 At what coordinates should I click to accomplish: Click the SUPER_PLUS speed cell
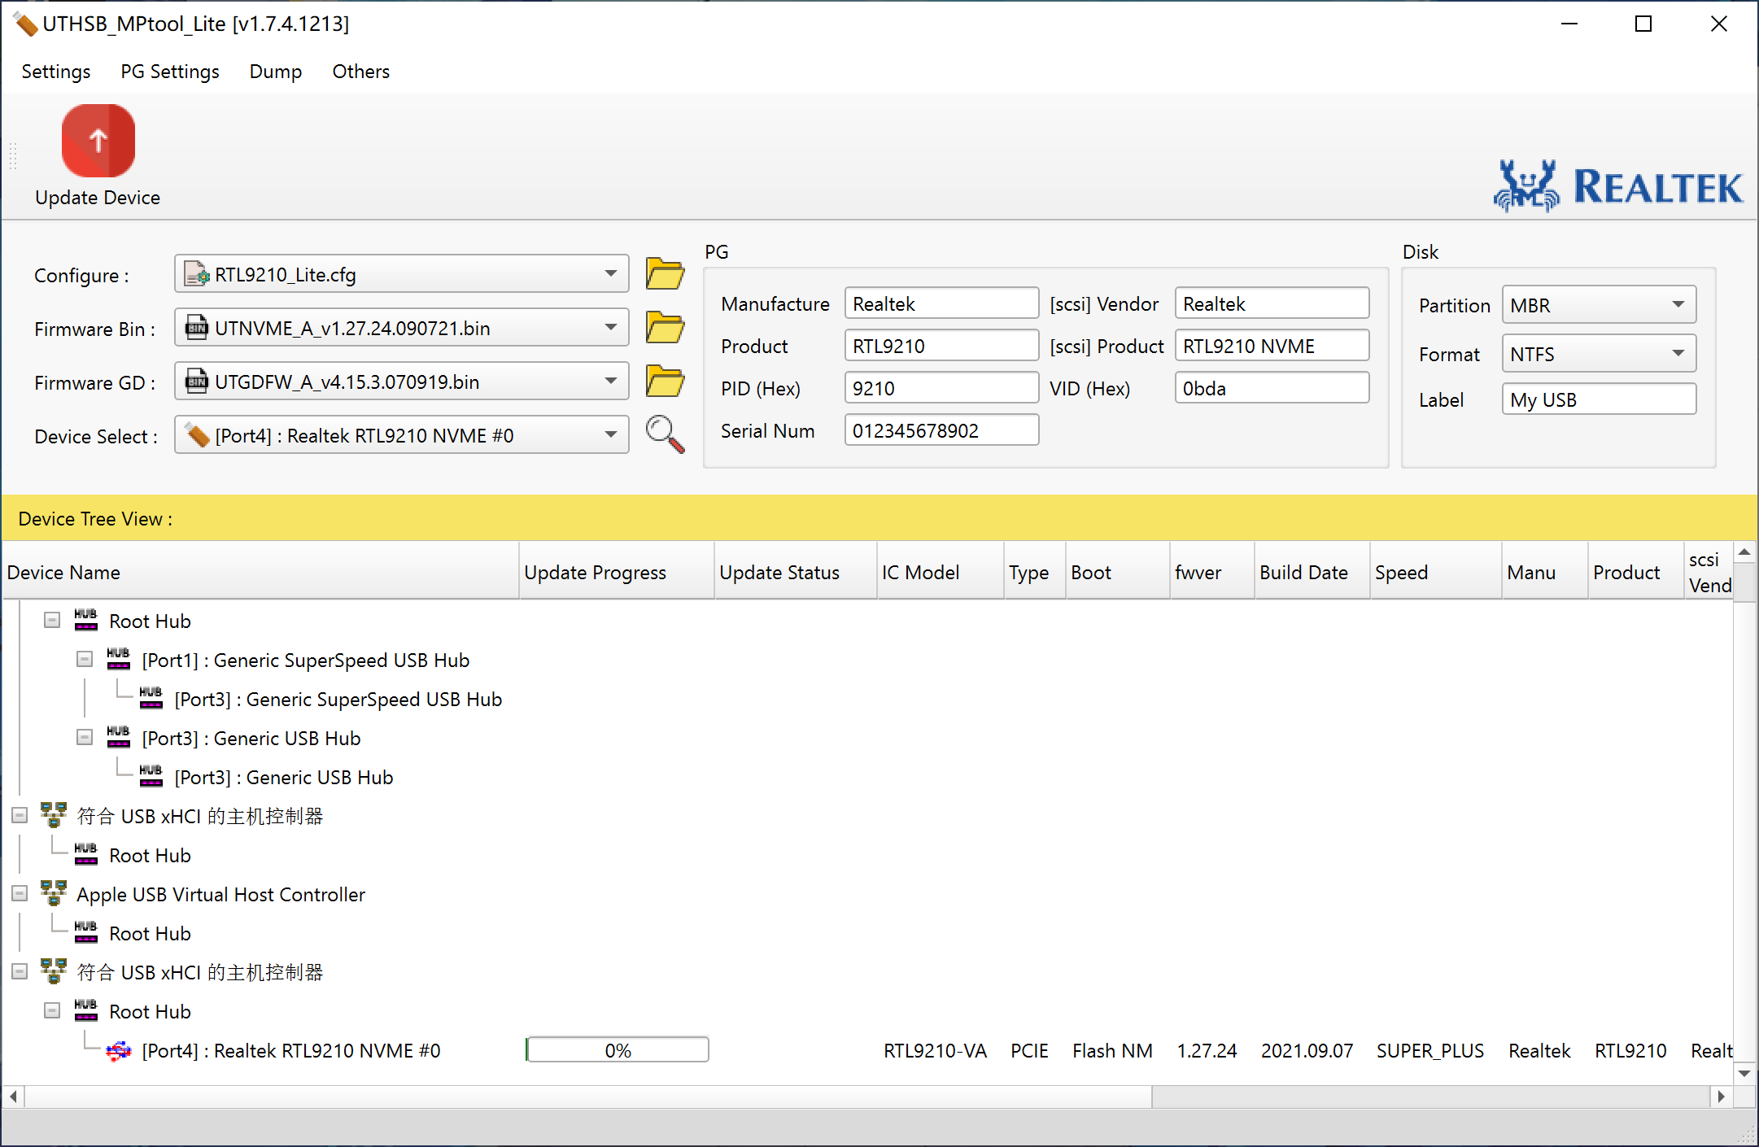click(x=1430, y=1051)
